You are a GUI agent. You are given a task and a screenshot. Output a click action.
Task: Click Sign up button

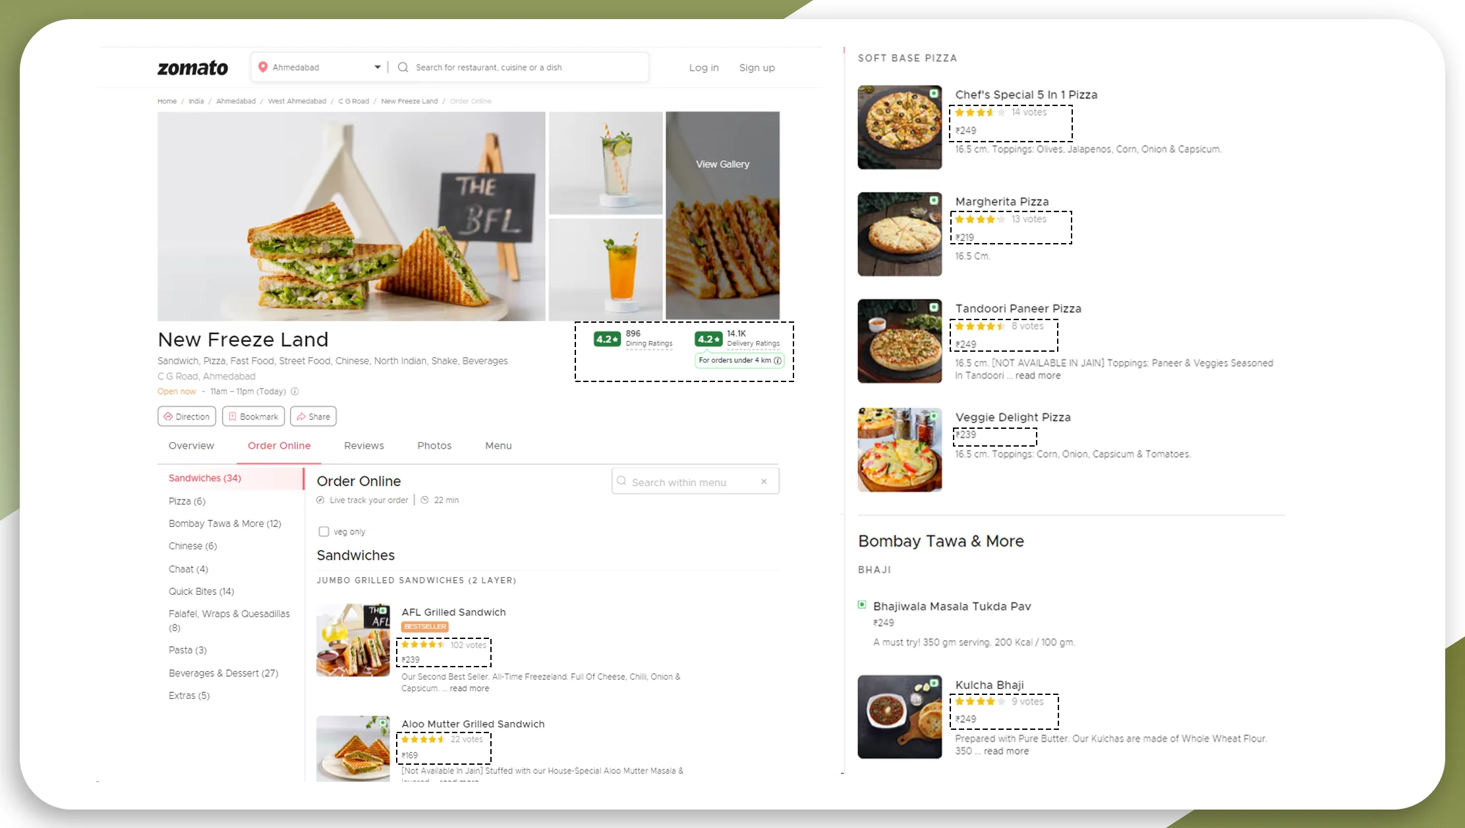coord(758,67)
